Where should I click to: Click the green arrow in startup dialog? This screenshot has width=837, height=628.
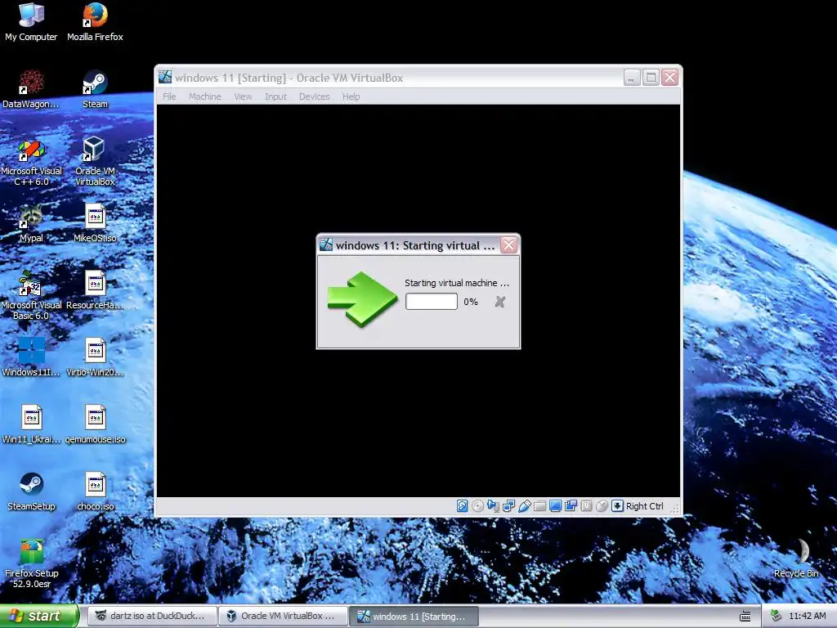[x=362, y=299]
